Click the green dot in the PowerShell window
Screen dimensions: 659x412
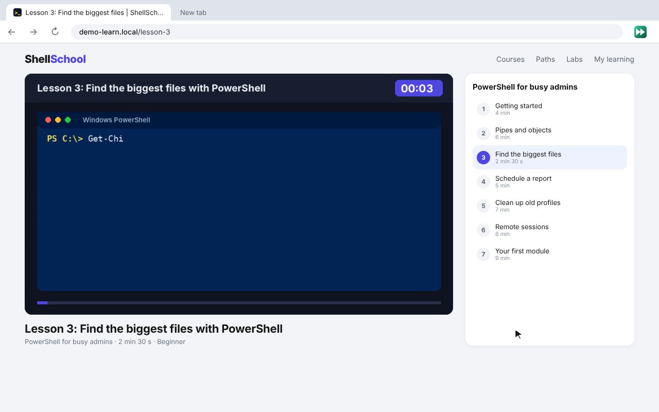(68, 120)
